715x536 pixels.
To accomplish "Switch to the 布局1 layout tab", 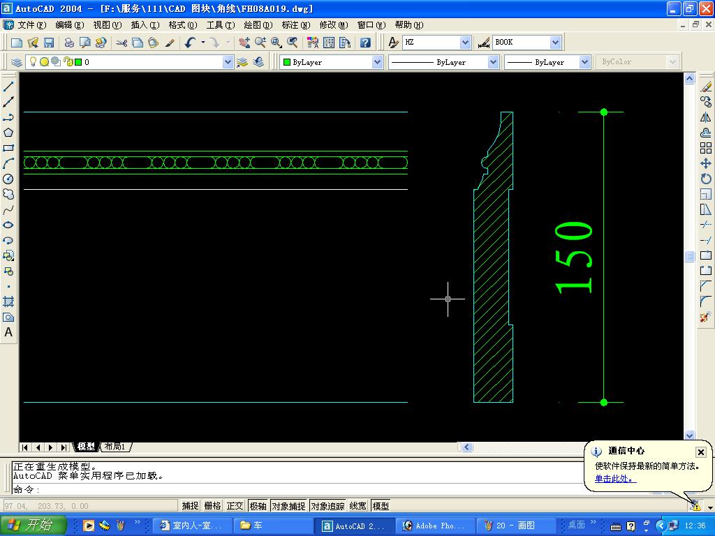I will 115,447.
